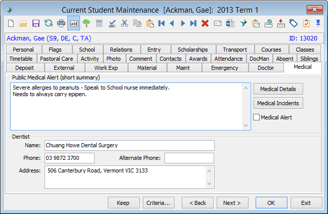Screen dimensions: 328x214
Task: Click the New record icon
Action: tap(11, 23)
